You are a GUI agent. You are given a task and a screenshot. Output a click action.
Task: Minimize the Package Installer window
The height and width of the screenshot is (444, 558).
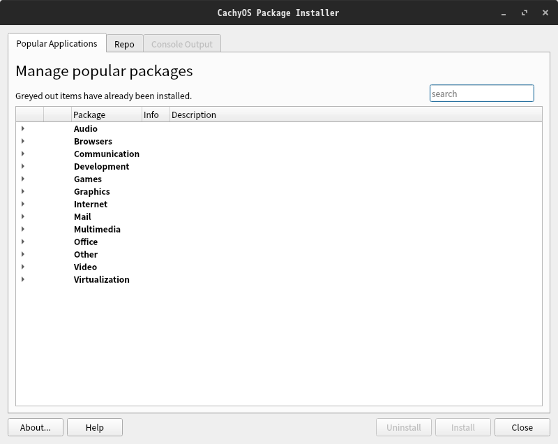click(x=504, y=13)
